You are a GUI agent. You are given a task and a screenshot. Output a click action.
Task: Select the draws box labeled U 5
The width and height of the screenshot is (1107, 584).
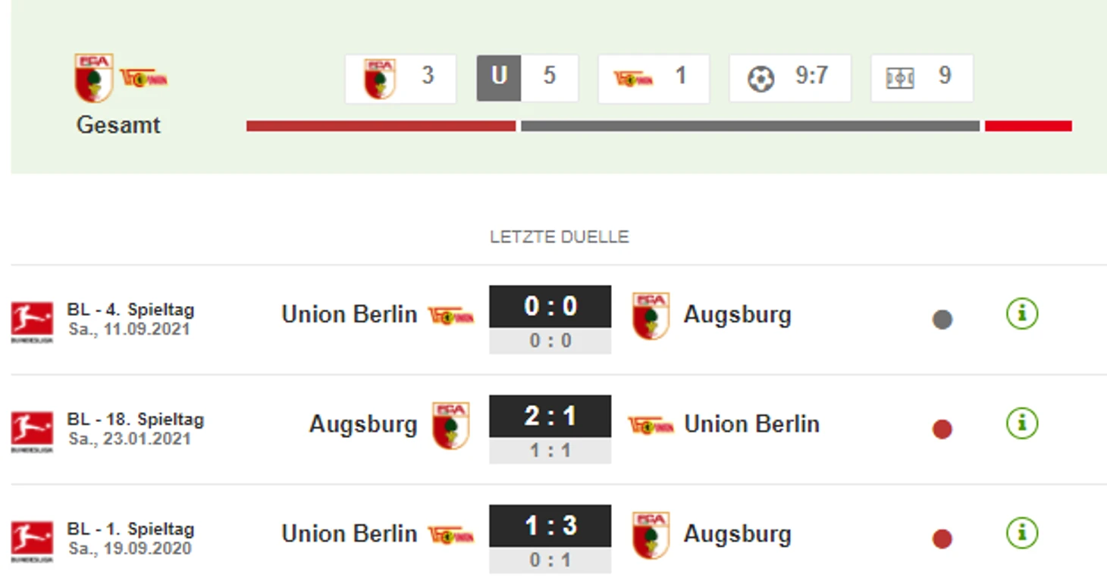[527, 78]
